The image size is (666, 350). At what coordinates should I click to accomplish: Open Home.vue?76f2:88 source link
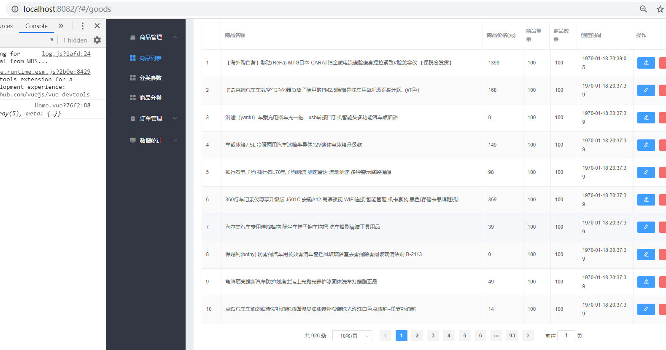62,106
